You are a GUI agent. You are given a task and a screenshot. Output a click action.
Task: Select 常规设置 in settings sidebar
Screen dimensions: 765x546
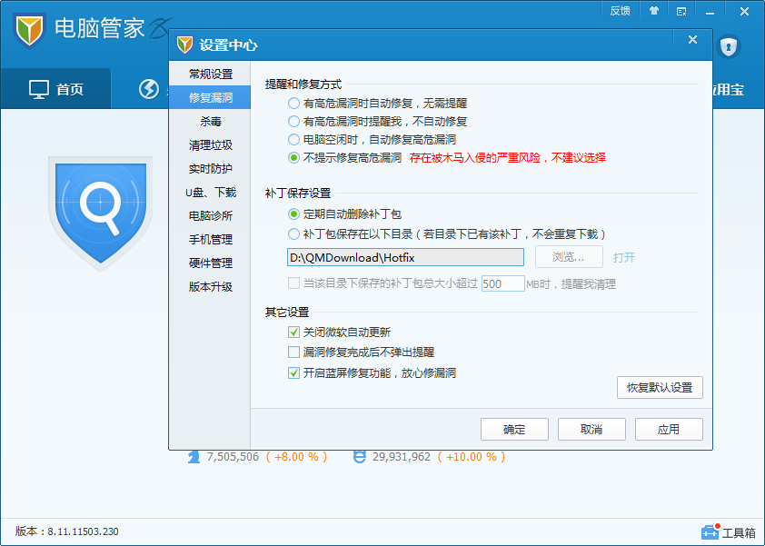(x=210, y=74)
